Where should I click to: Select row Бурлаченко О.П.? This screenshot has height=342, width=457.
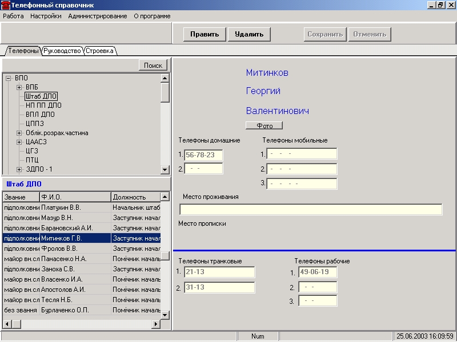click(x=82, y=310)
